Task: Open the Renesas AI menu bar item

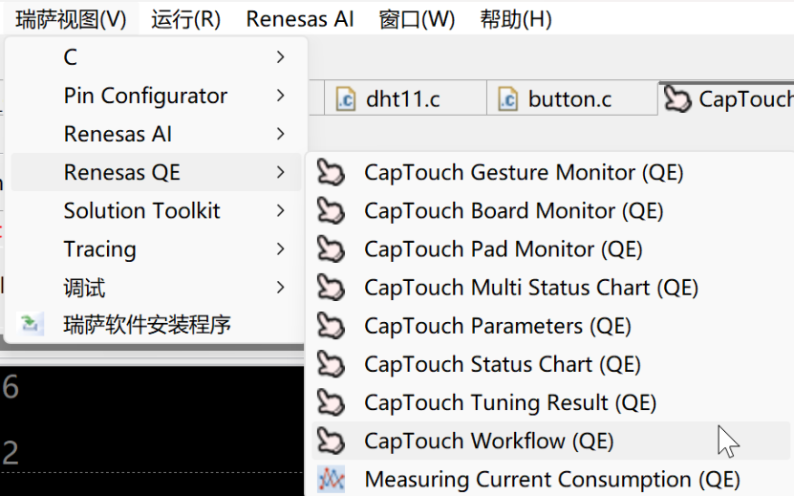Action: click(300, 19)
